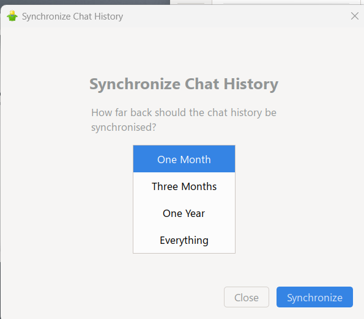Pick One Year as sync range
The width and height of the screenshot is (364, 319).
184,213
